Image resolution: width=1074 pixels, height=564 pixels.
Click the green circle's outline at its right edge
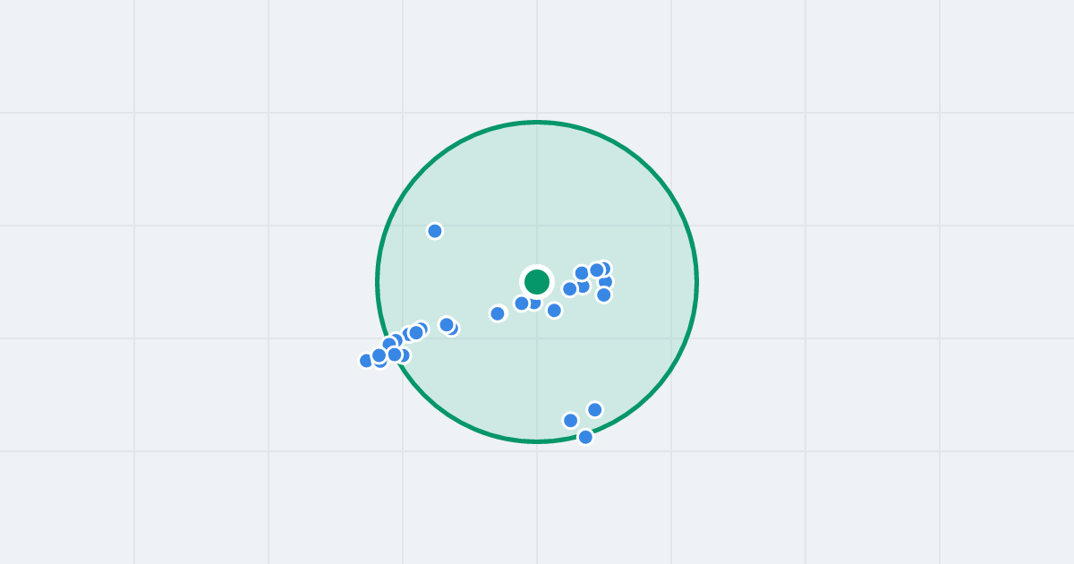pos(696,282)
